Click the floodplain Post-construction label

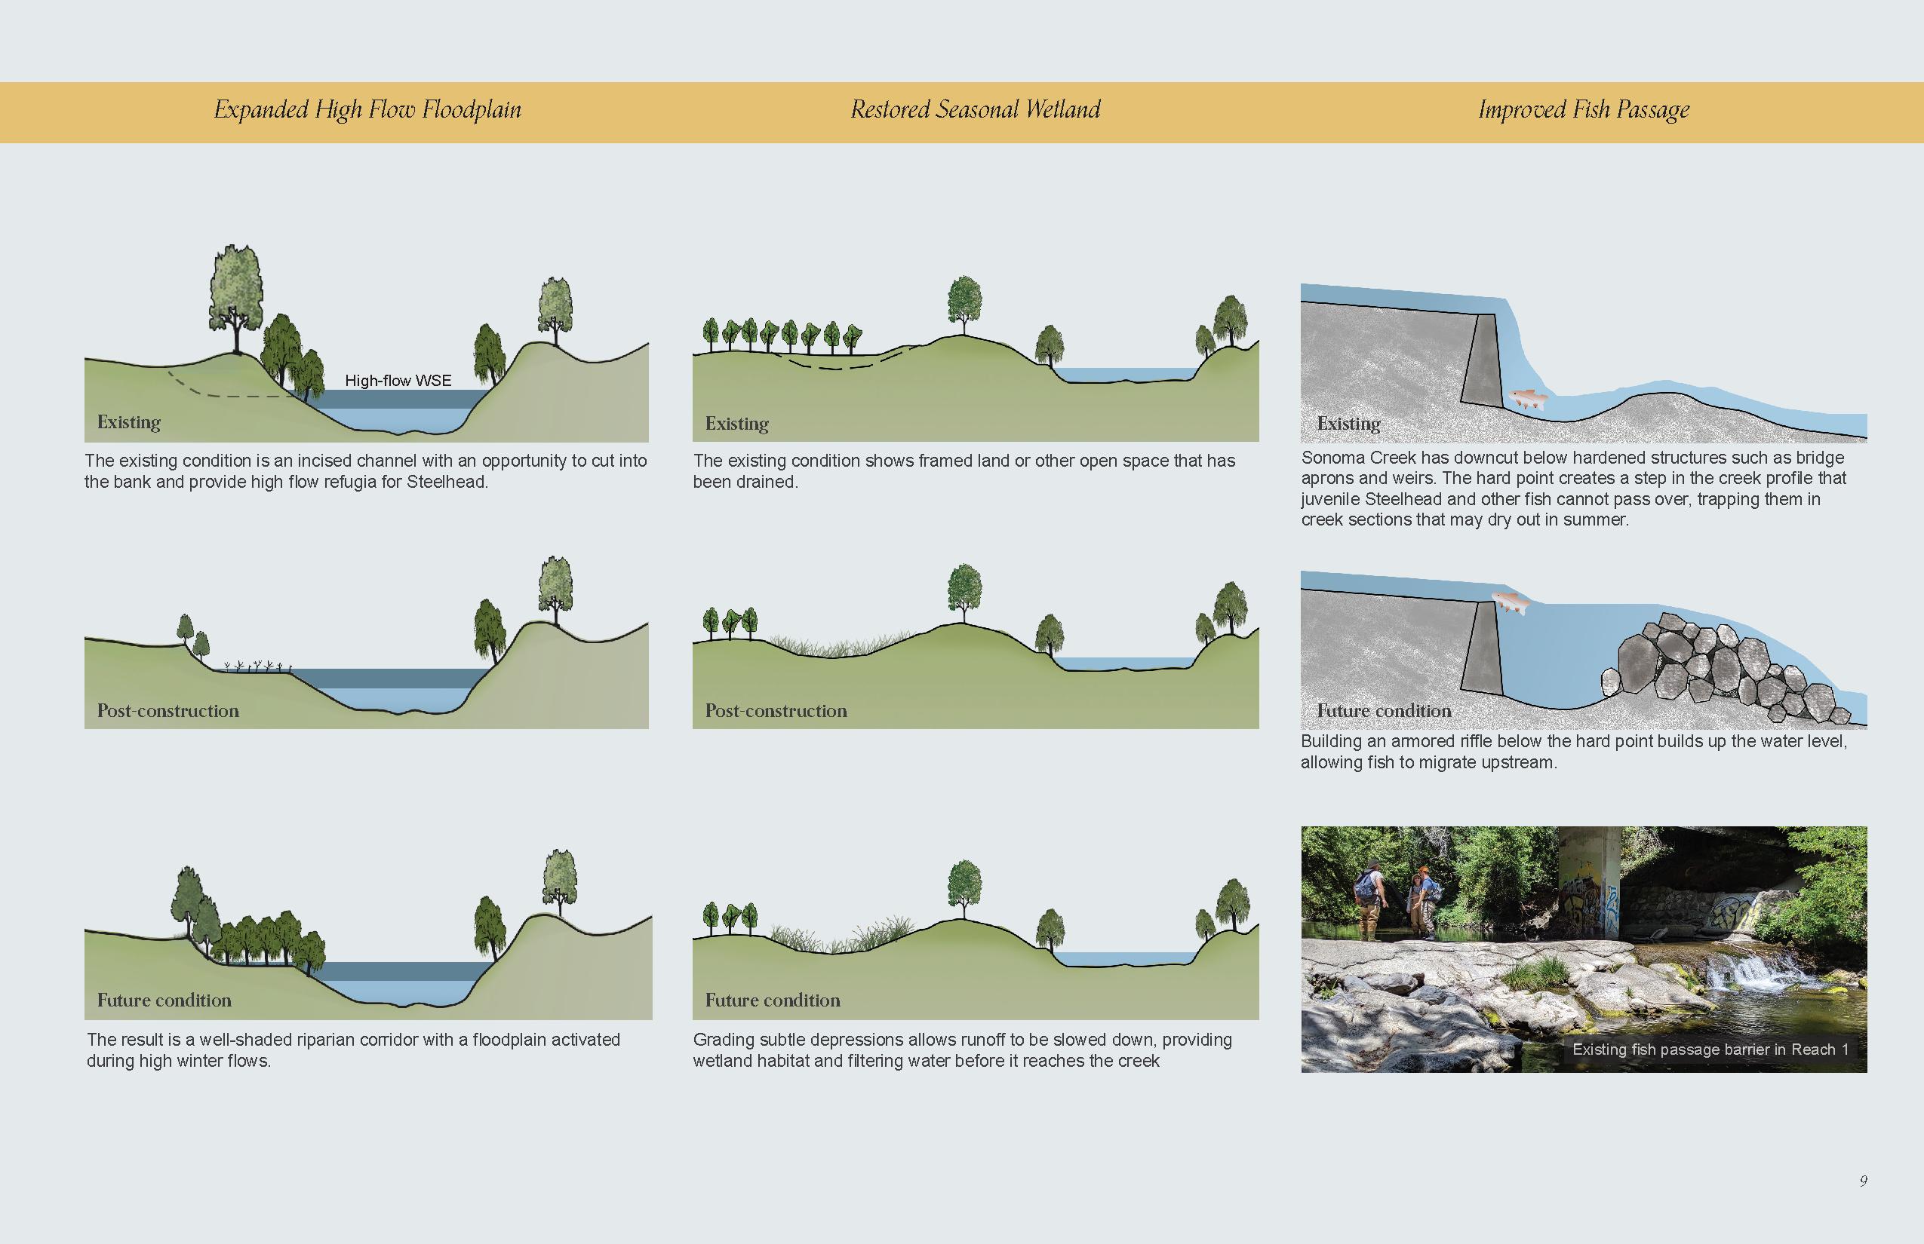[x=168, y=711]
